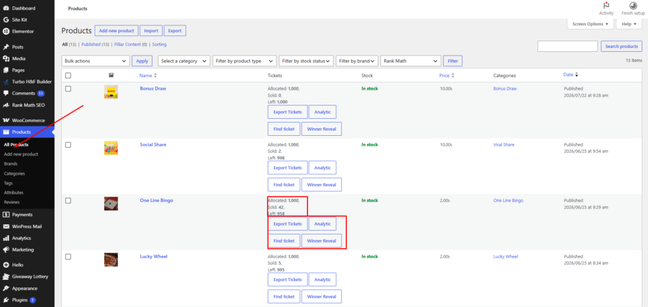The width and height of the screenshot is (648, 307).
Task: Open Add new product submenu item
Action: point(21,154)
